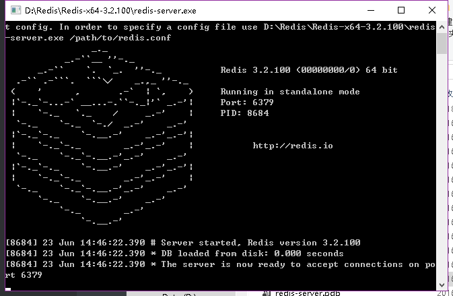The width and height of the screenshot is (453, 296).
Task: Click the ready to accept connections log line
Action: (x=220, y=270)
